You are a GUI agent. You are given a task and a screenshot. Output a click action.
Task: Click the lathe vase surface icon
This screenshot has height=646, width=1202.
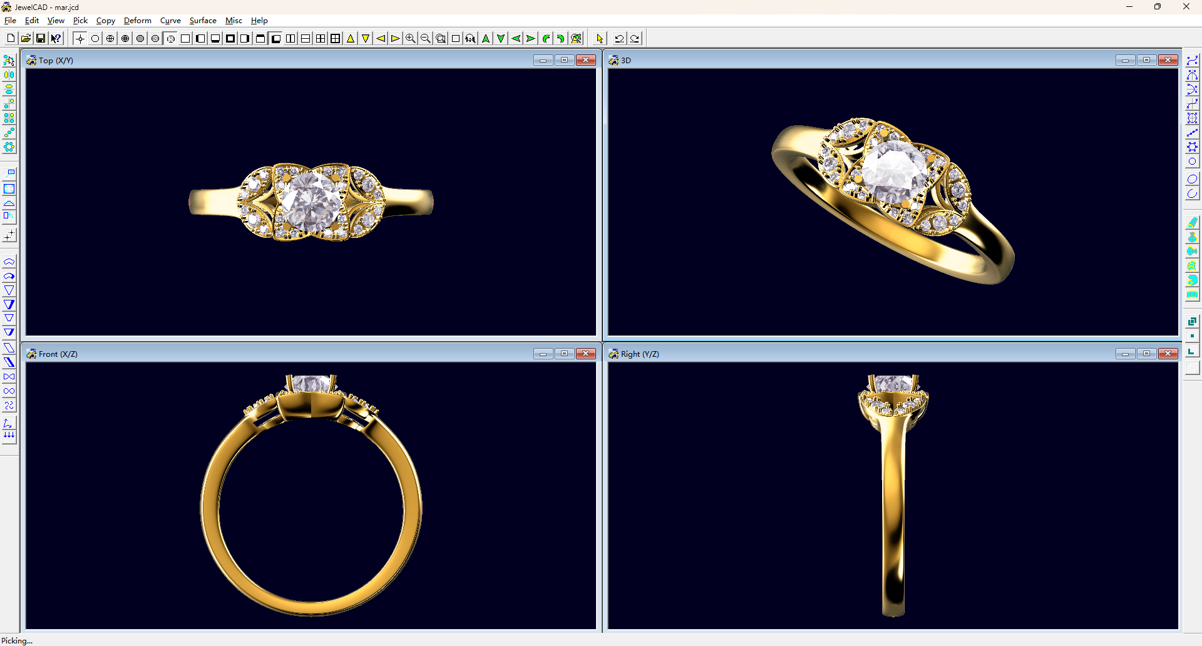(x=1192, y=237)
